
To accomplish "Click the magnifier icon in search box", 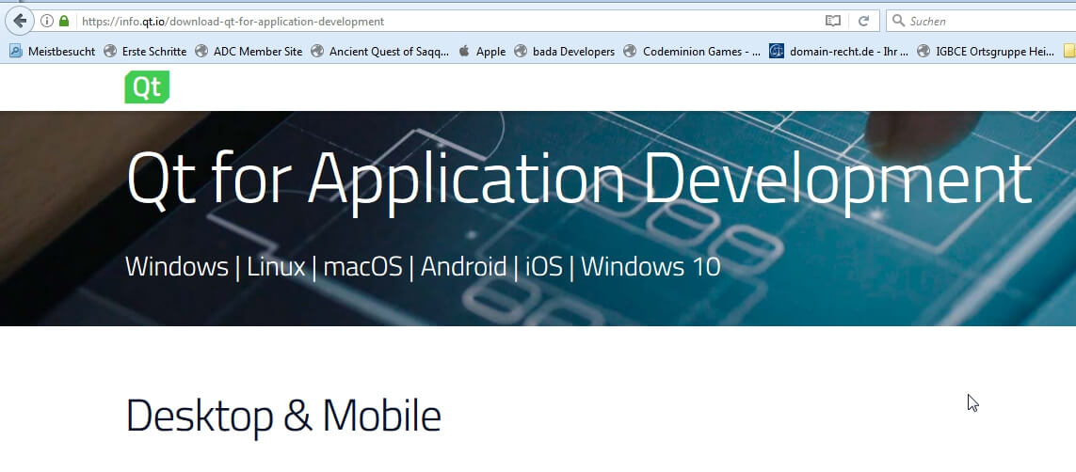I will pos(898,22).
